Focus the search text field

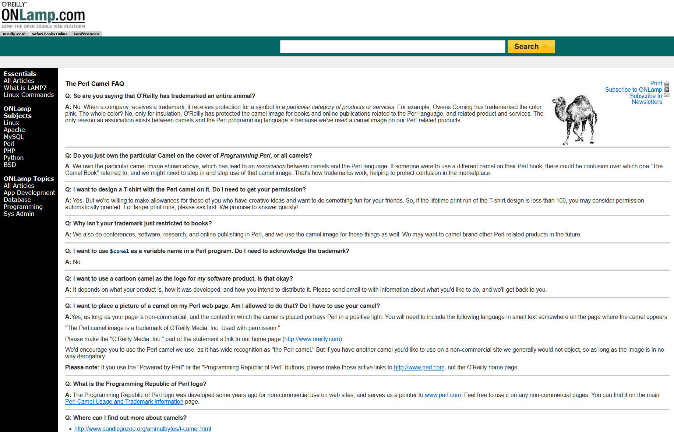(392, 46)
